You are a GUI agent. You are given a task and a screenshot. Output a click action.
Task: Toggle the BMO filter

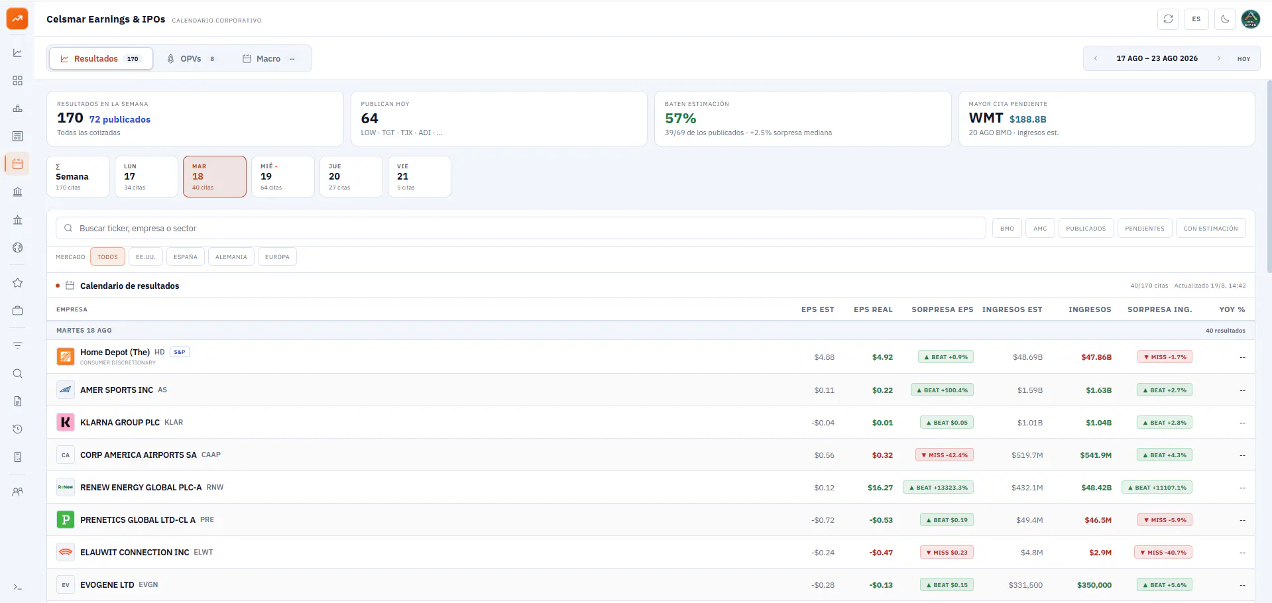(x=1007, y=228)
